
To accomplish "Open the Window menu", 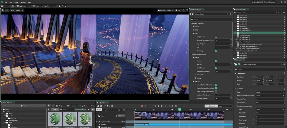I will click(x=23, y=2).
